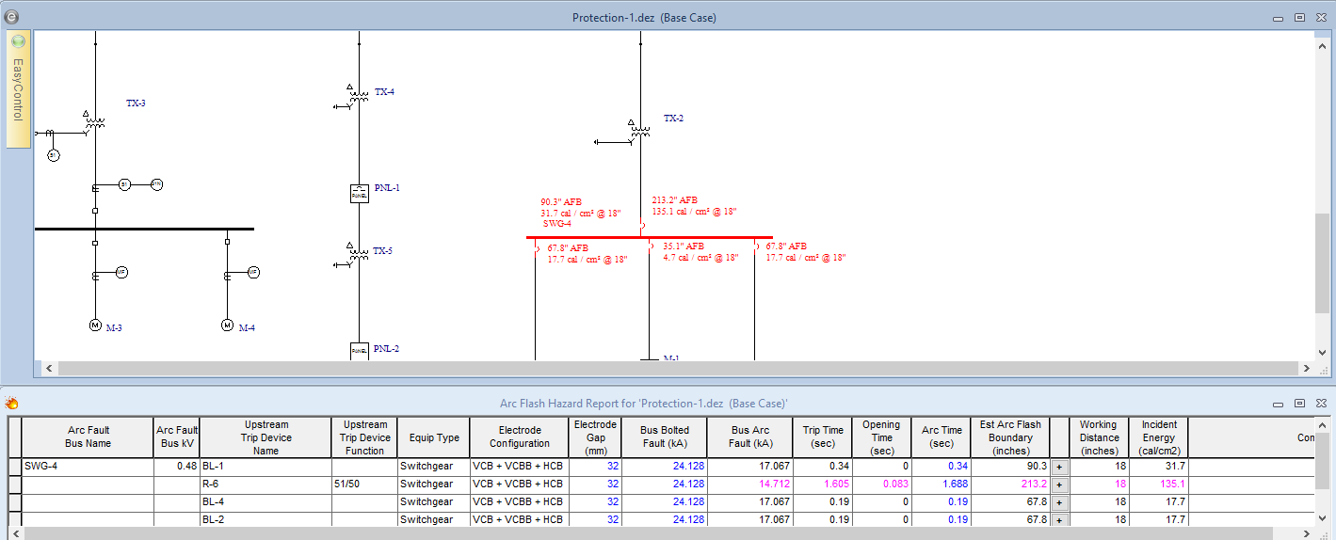Select R-6 row using its row header
This screenshot has height=540, width=1336.
14,484
